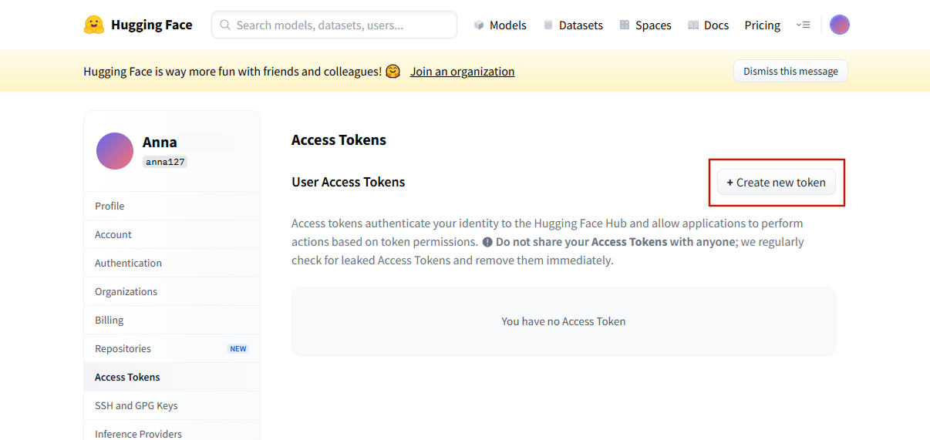Open Spaces from the navigation bar

pyautogui.click(x=645, y=25)
